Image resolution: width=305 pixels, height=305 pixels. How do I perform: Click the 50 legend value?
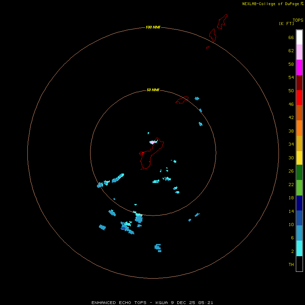tap(291, 90)
